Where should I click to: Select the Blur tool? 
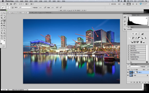(x=2, y=28)
